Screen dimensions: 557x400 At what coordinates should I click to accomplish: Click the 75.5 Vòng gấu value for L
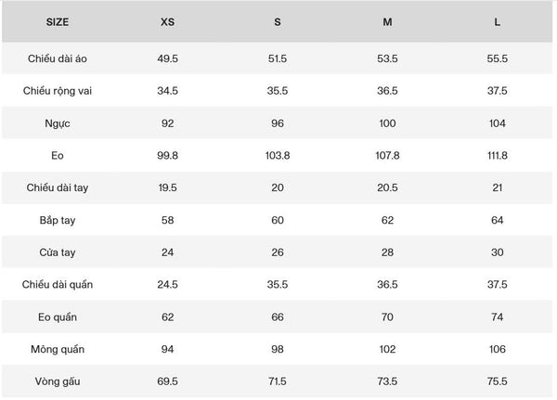coord(497,381)
